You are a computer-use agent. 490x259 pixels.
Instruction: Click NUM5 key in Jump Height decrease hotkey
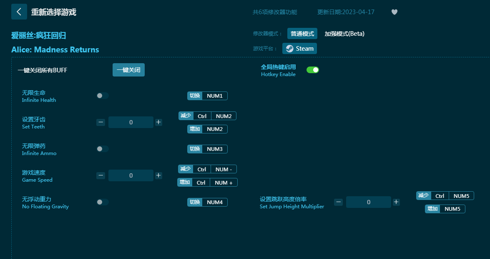point(461,196)
